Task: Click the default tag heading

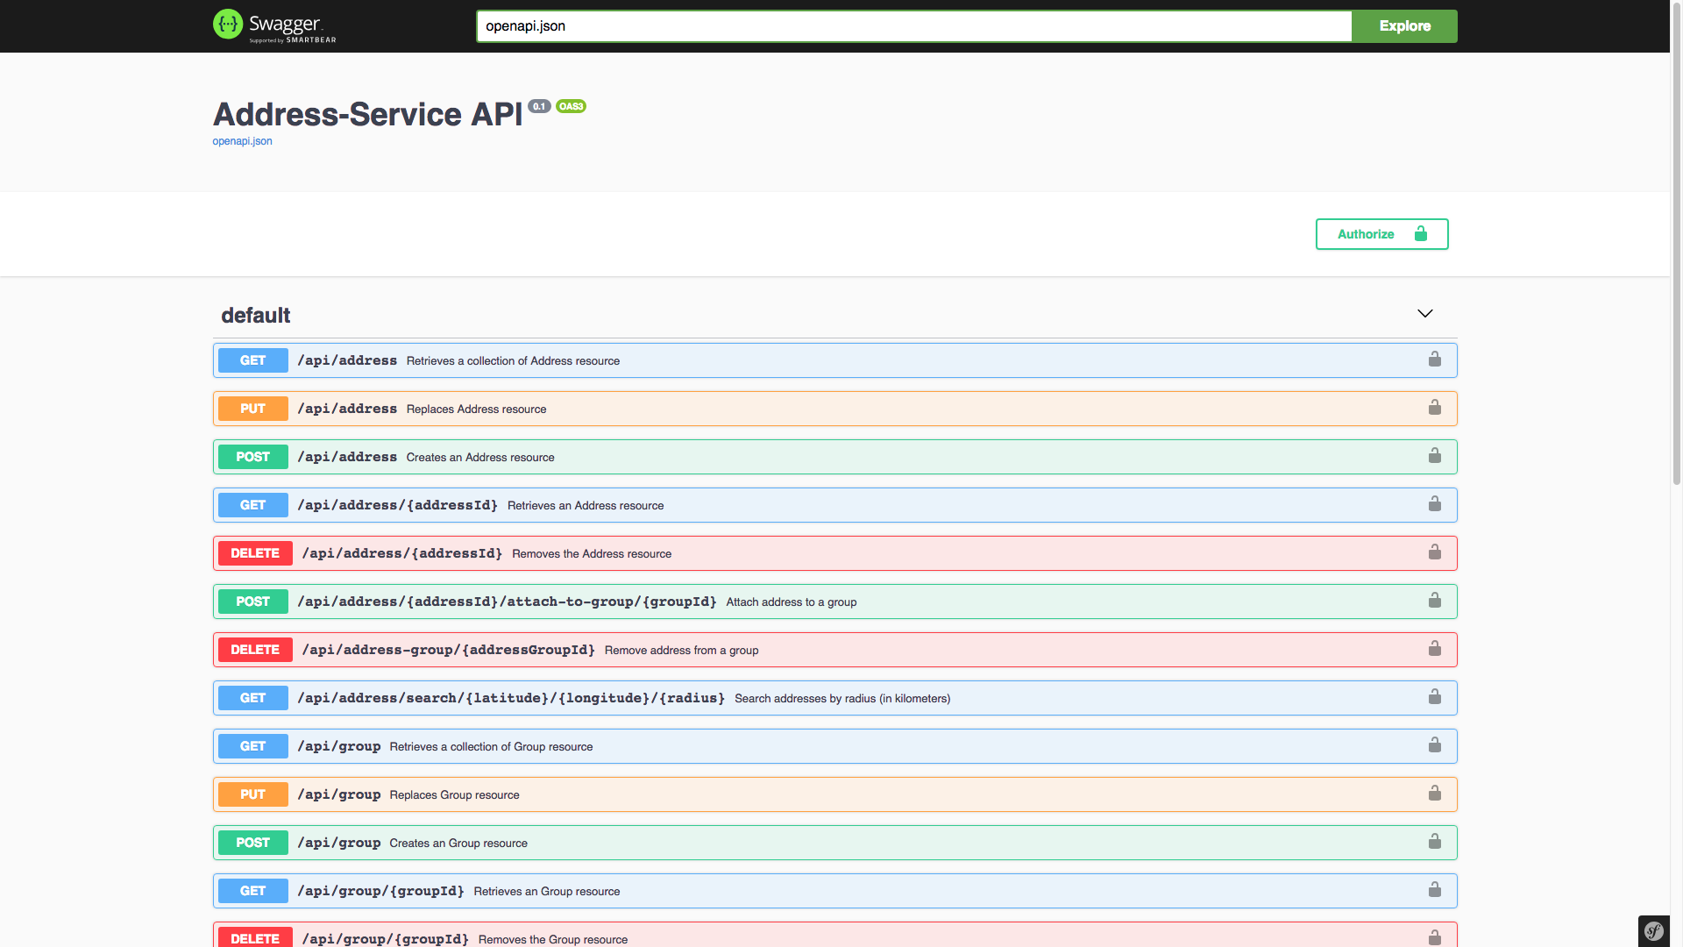Action: tap(255, 316)
